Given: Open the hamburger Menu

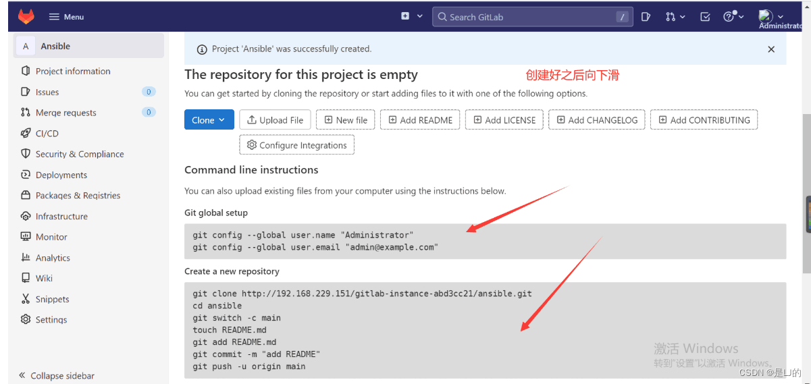Looking at the screenshot, I should [x=66, y=17].
